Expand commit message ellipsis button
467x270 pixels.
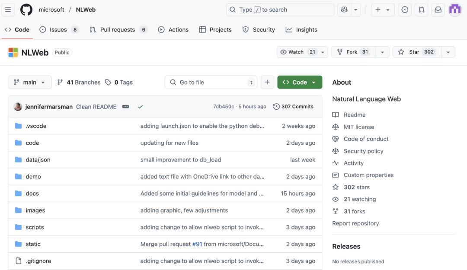pyautogui.click(x=126, y=107)
